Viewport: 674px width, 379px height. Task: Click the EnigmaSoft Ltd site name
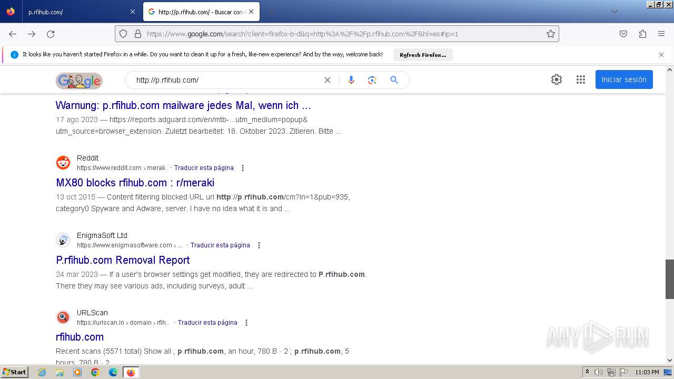(x=102, y=235)
